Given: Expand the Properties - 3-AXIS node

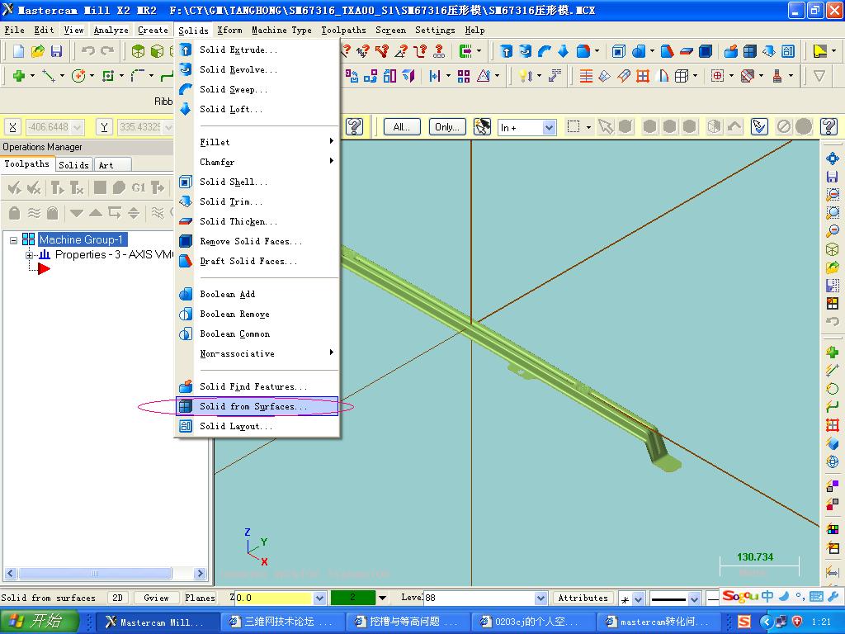Looking at the screenshot, I should [x=30, y=255].
